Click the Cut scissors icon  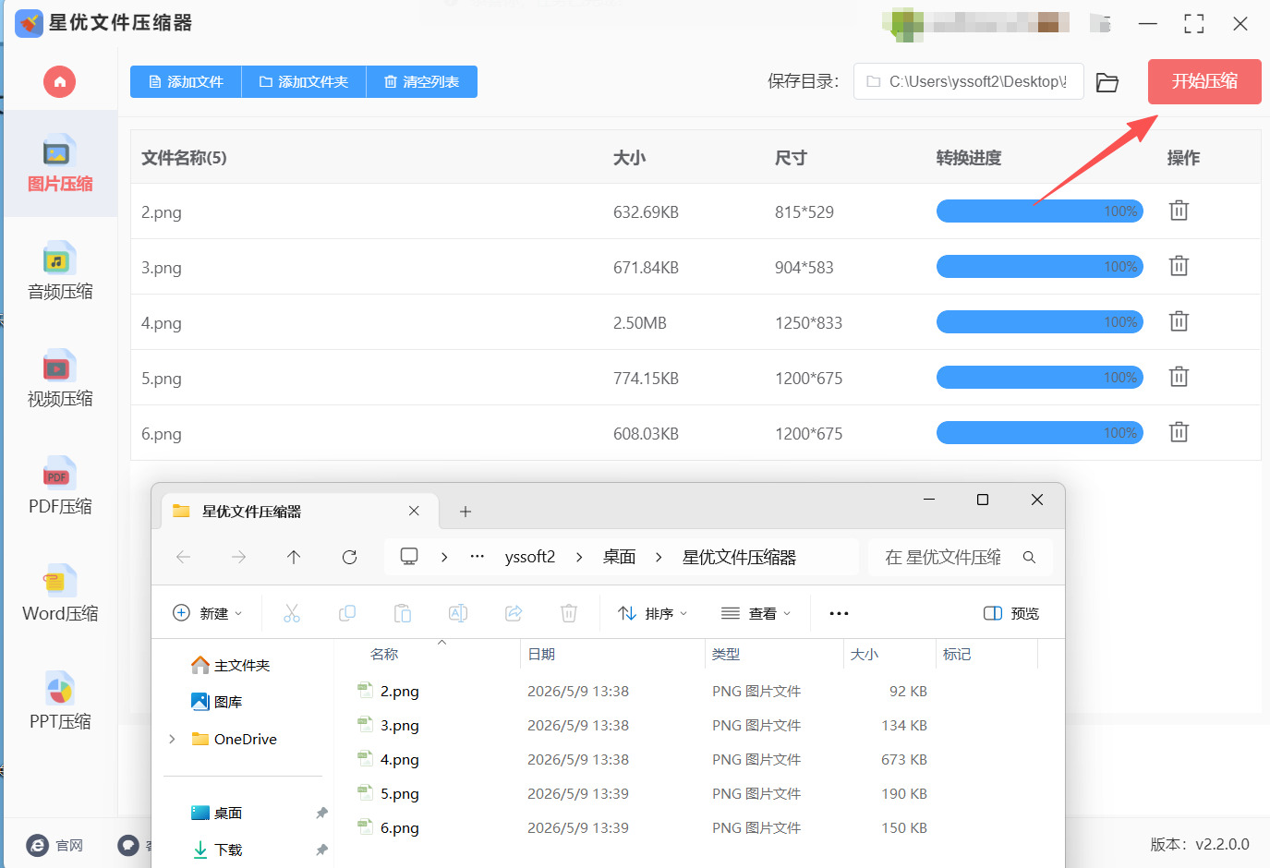click(292, 613)
